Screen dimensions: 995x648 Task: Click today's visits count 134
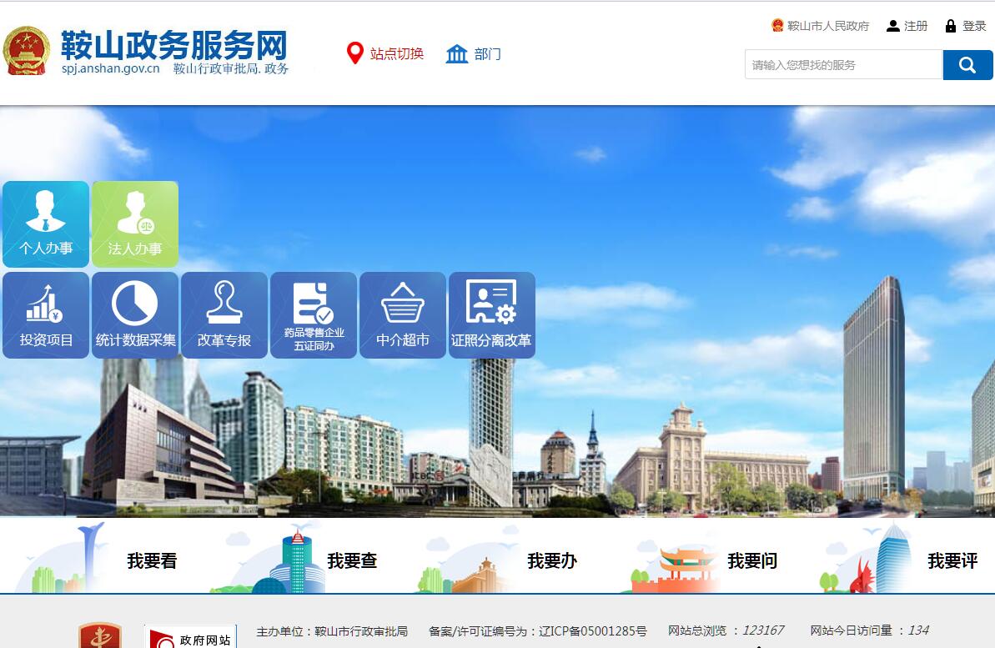(918, 630)
